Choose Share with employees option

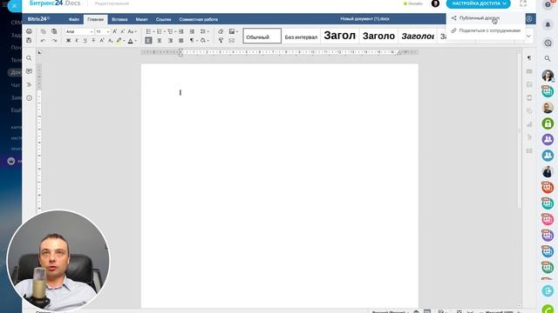pos(486,30)
